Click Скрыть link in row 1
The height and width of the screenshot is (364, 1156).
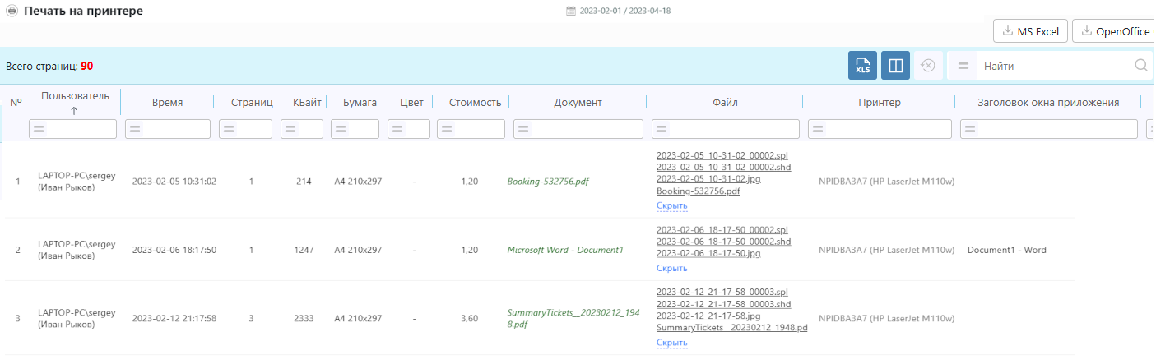tap(671, 205)
